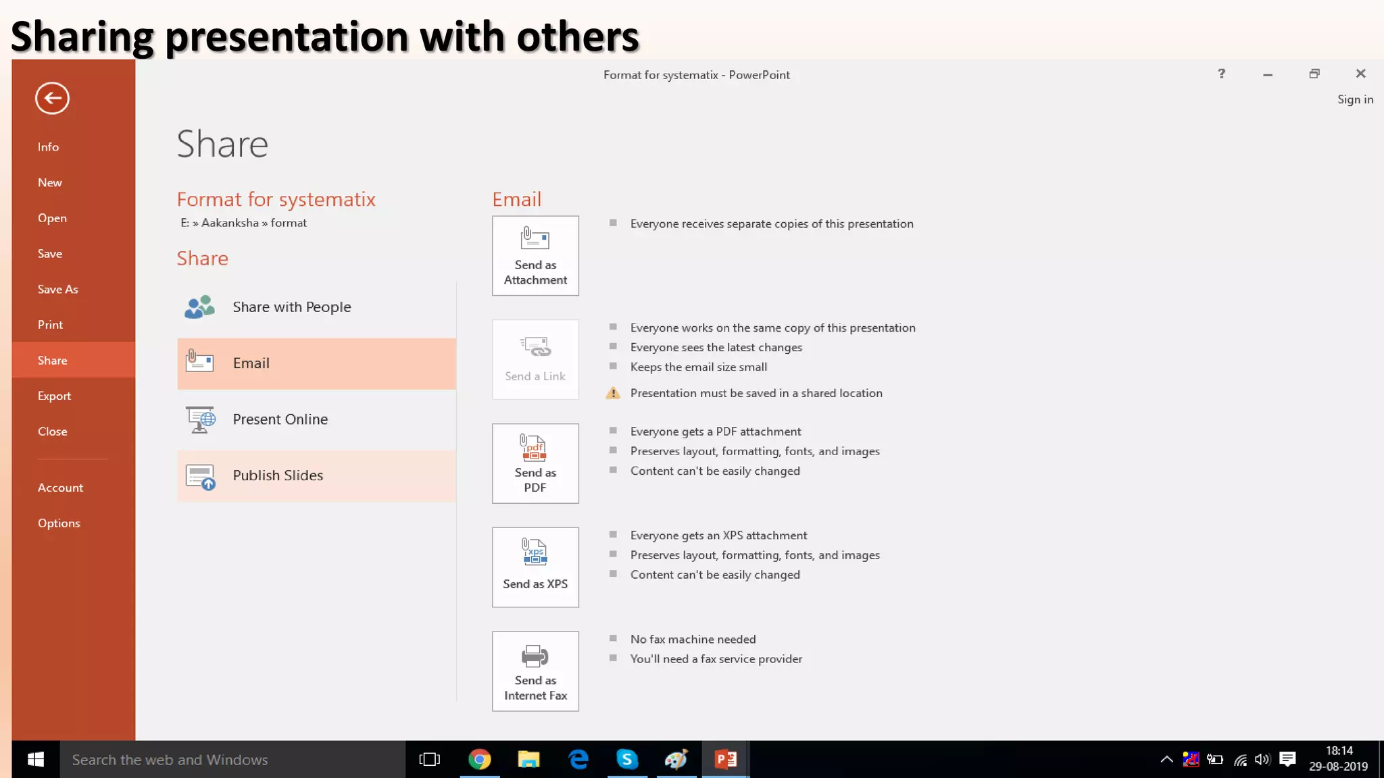Click the PowerPoint taskbar icon

coord(726,760)
